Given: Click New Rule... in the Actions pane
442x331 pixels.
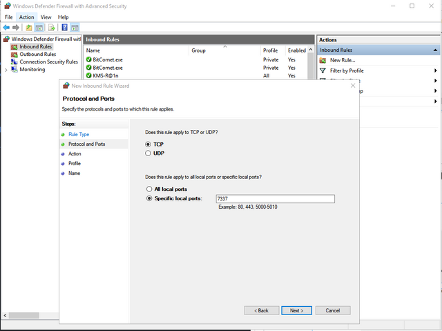Looking at the screenshot, I should pos(343,60).
